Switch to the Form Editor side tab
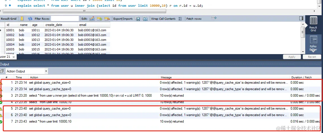This screenshot has height=133, width=323. [x=313, y=44]
